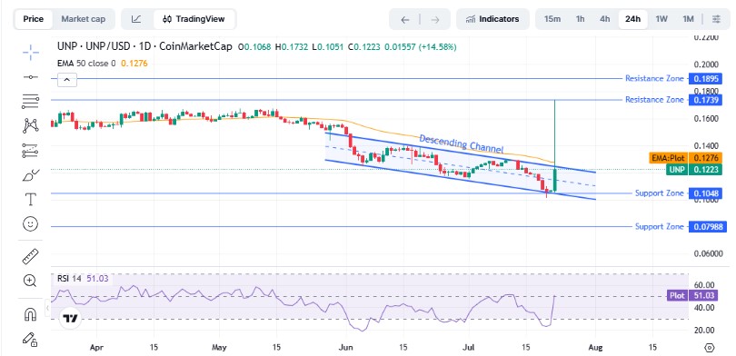Redo the chart action
The width and height of the screenshot is (736, 356).
(434, 19)
